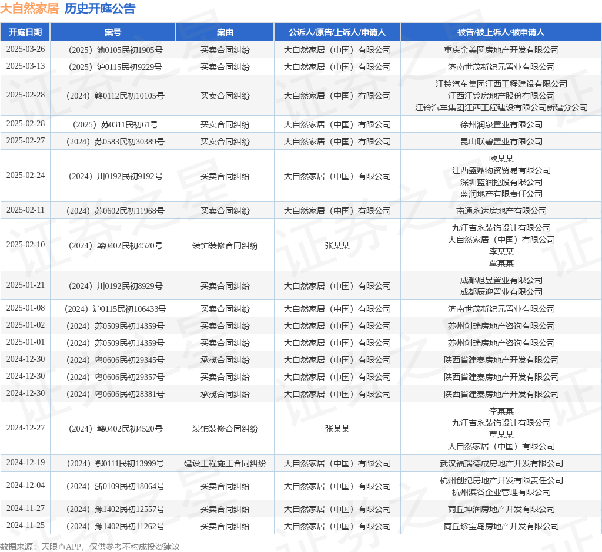602x552 pixels.
Task: Click the date 2024-11-25
Action: tap(25, 526)
